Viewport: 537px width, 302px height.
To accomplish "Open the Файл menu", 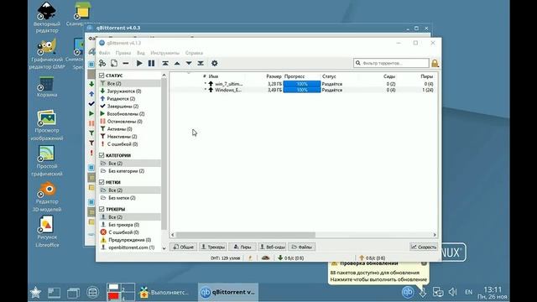I will click(104, 53).
